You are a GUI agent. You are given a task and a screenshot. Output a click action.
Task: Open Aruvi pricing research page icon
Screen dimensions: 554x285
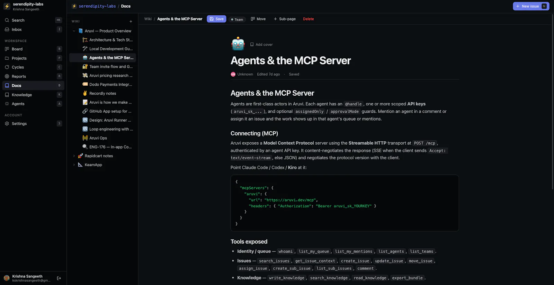pos(85,75)
